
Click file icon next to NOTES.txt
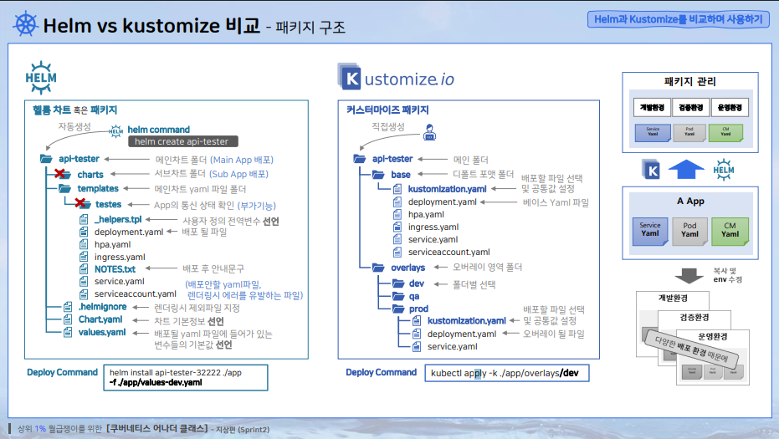point(84,268)
